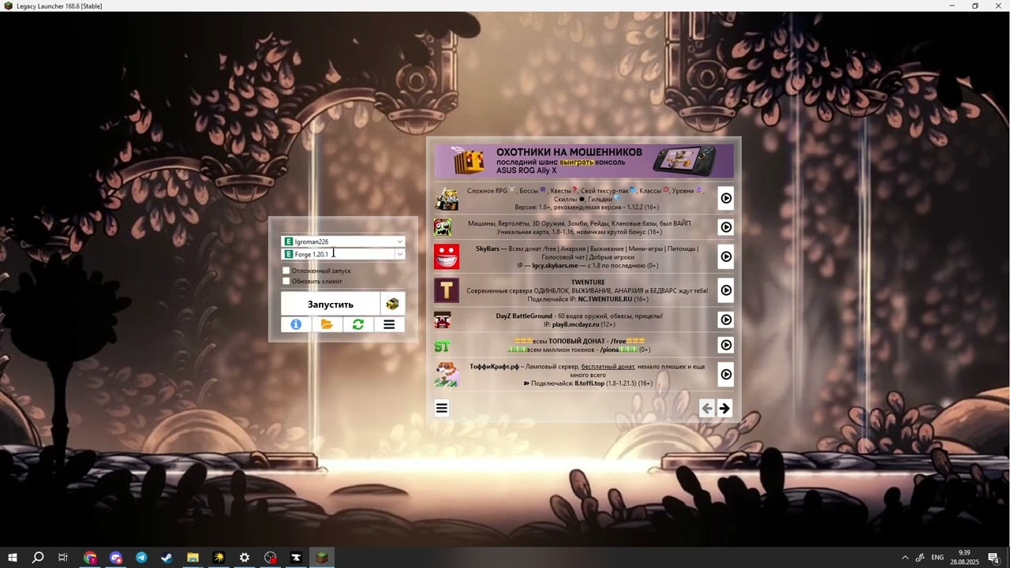Open Settings gear in taskbar

tap(245, 558)
